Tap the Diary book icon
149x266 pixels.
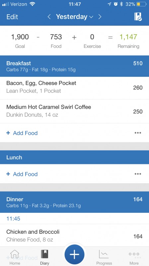(x=45, y=254)
